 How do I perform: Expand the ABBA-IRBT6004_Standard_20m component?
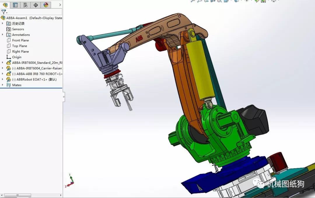point(2,63)
